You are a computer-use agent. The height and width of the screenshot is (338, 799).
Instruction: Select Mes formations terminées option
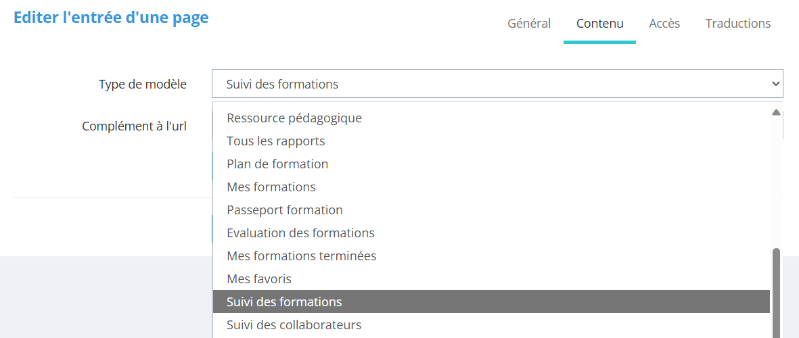coord(302,256)
